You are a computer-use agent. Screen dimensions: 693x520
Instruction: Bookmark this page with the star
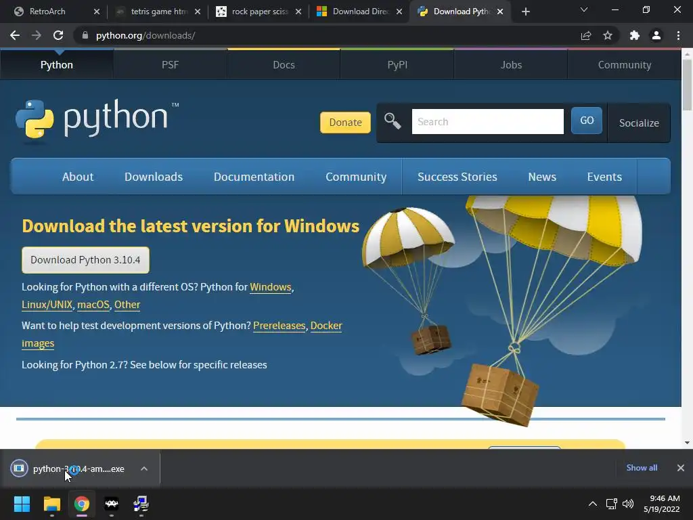(608, 35)
